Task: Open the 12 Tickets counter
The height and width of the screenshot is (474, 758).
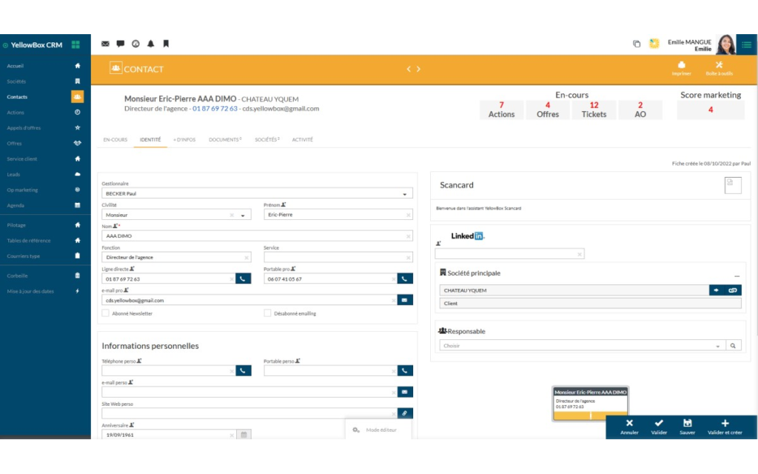Action: coord(594,110)
